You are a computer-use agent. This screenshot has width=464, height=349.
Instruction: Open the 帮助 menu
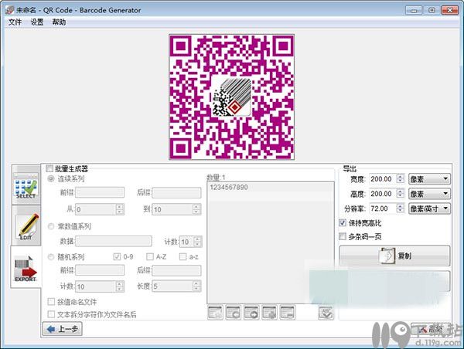click(x=59, y=22)
